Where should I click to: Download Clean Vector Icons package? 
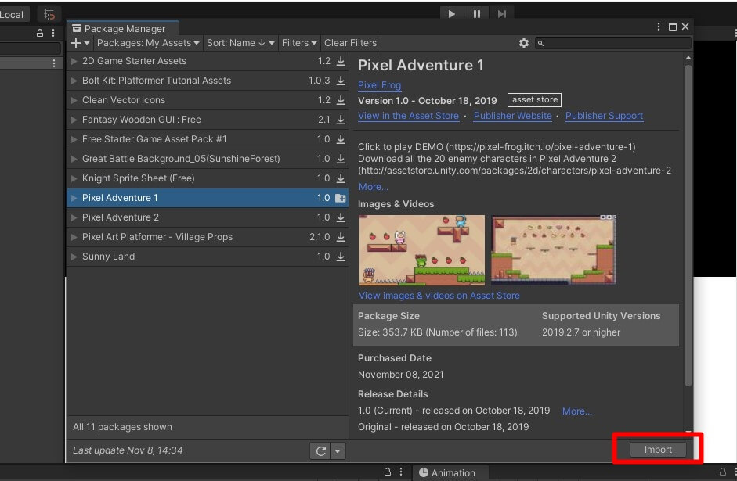pos(341,100)
